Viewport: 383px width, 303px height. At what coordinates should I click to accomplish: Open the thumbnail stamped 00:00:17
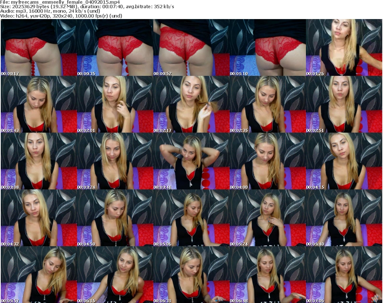(x=39, y=47)
